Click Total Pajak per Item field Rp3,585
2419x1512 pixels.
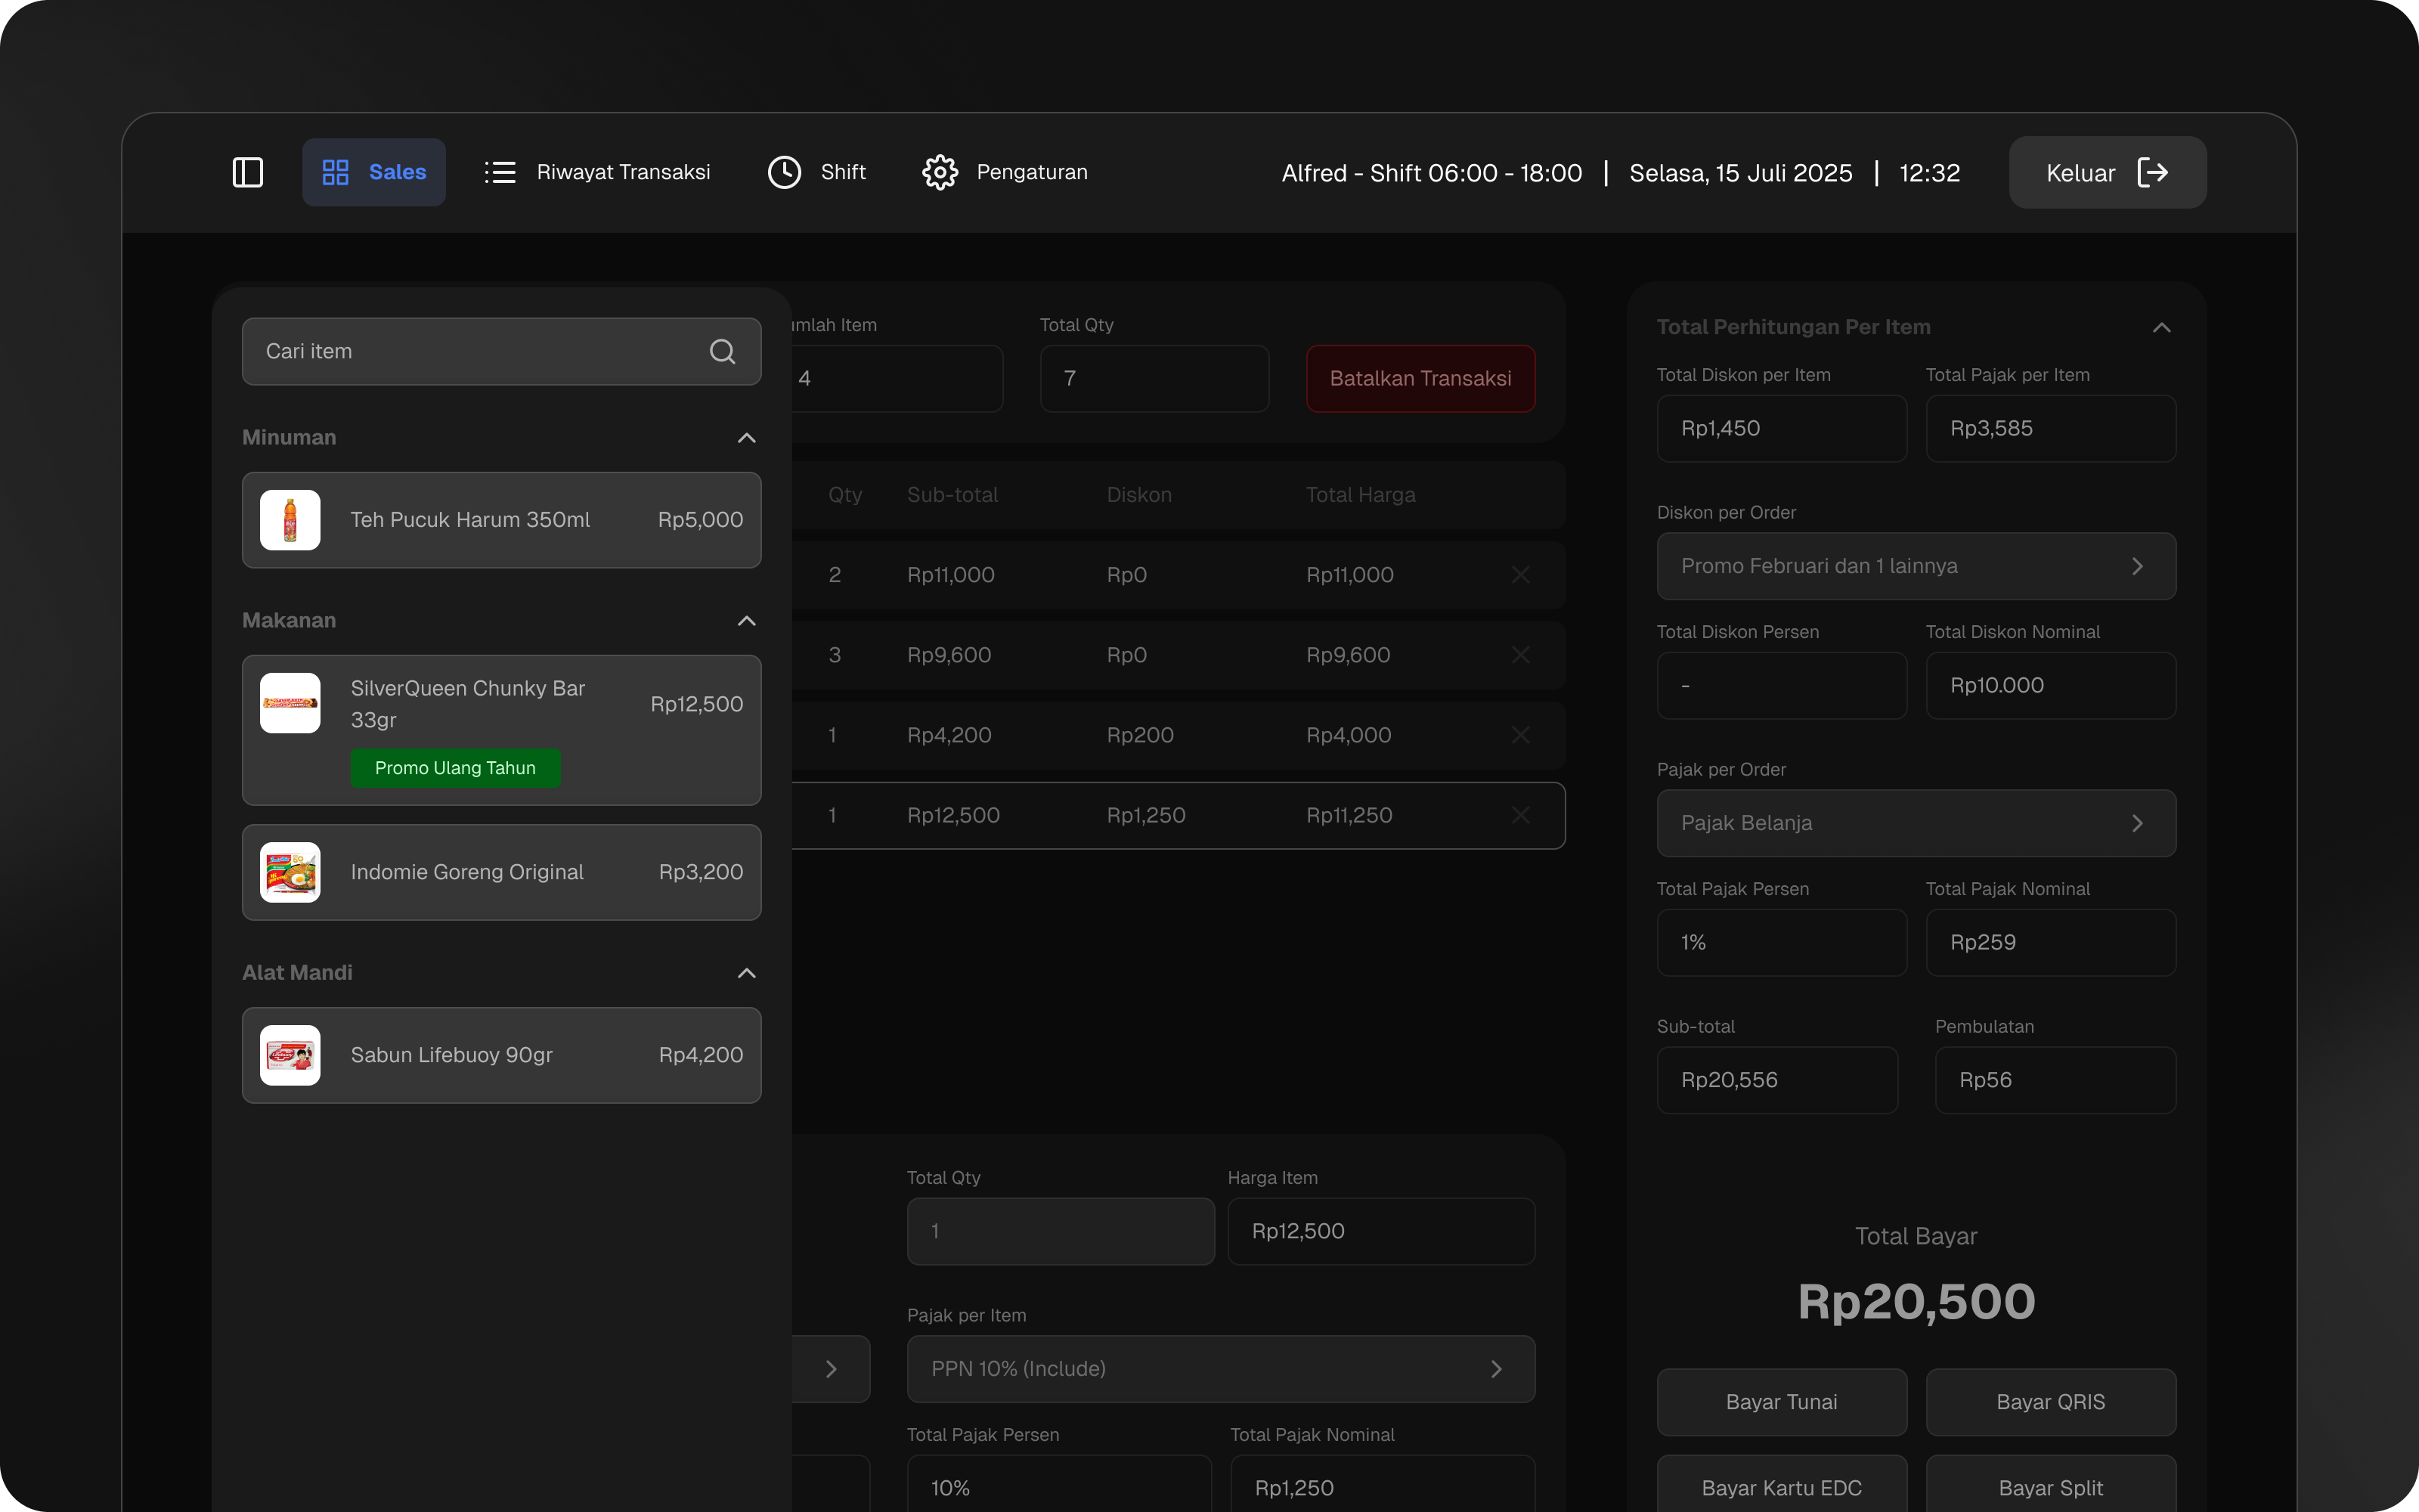point(2050,428)
